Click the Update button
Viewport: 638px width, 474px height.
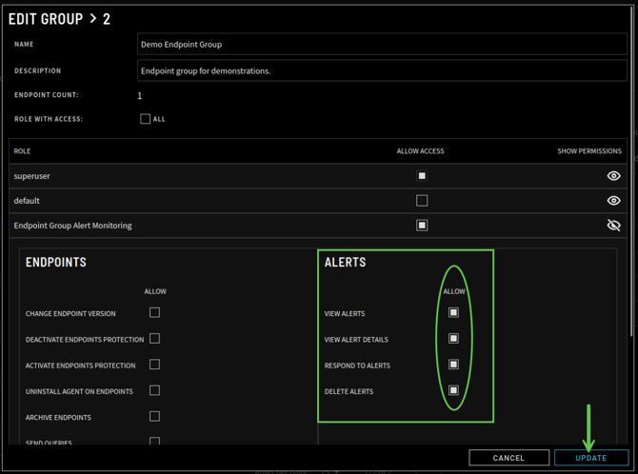point(590,458)
